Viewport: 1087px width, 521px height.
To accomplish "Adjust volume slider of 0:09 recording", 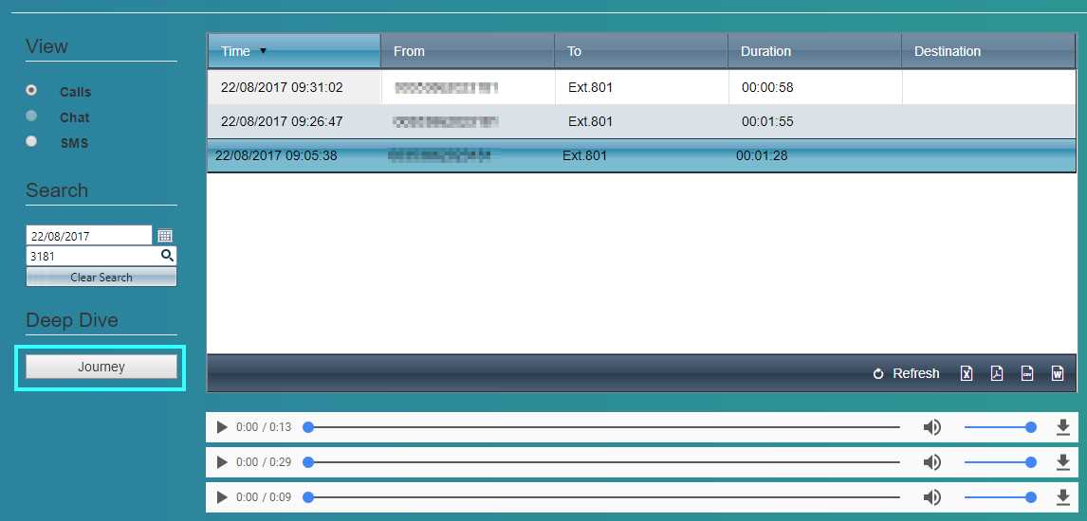I will (x=998, y=497).
